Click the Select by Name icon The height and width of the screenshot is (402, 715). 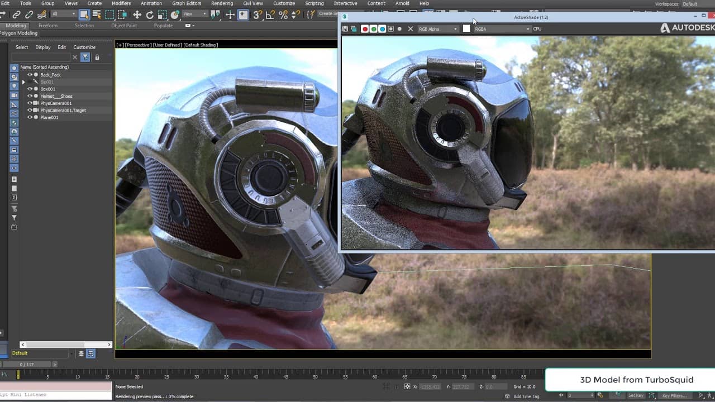pyautogui.click(x=96, y=15)
